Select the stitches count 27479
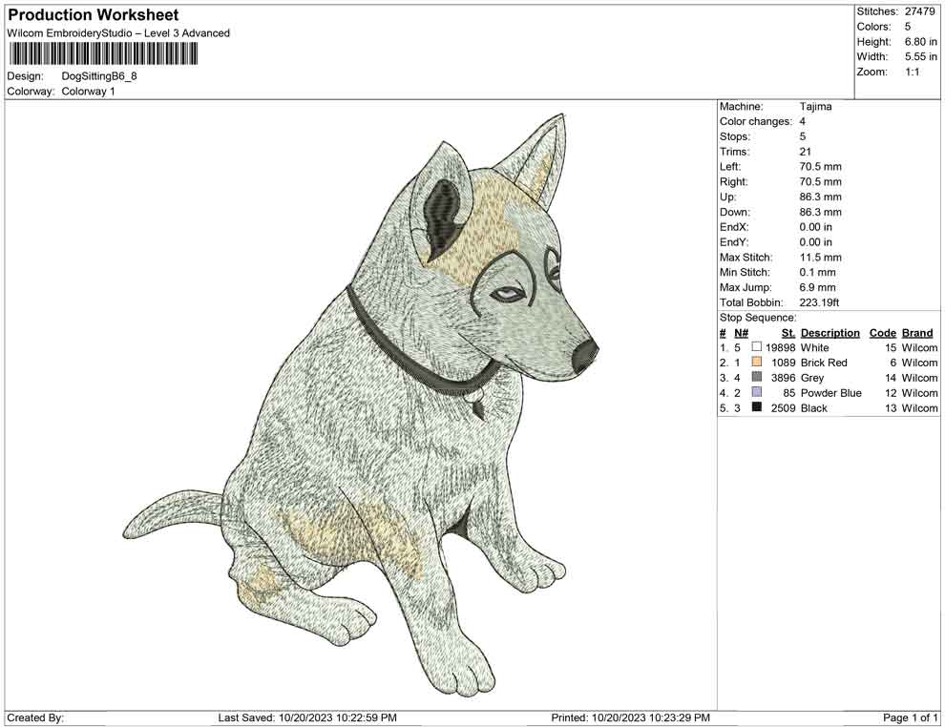Viewport: 945px width, 727px height. click(919, 11)
